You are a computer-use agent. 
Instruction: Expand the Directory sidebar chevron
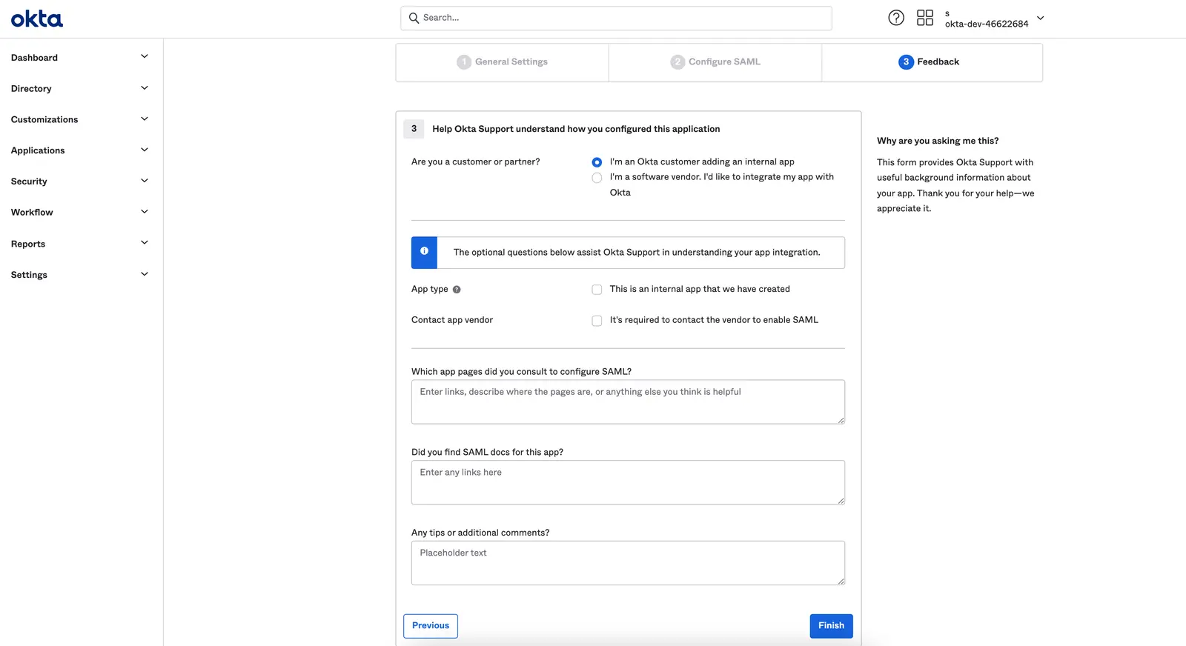[145, 87]
